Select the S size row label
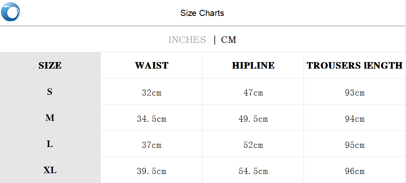Viewport: 406px width, 183px height. [50, 92]
